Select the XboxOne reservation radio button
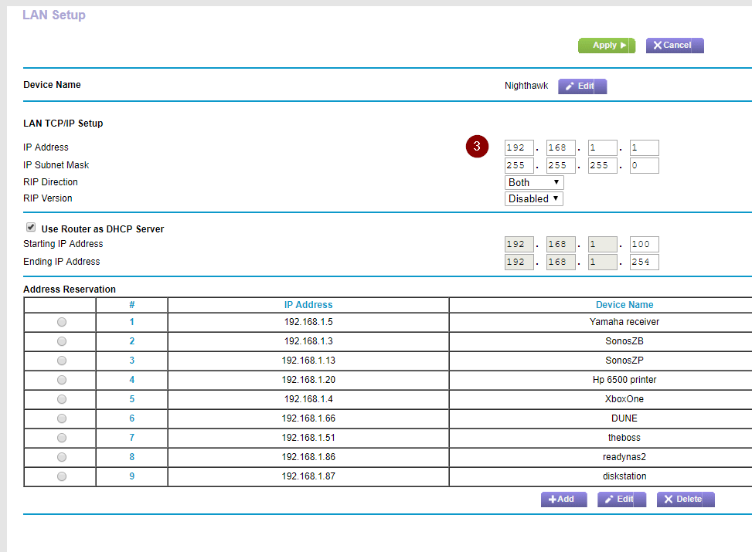Image resolution: width=752 pixels, height=552 pixels. coord(62,399)
